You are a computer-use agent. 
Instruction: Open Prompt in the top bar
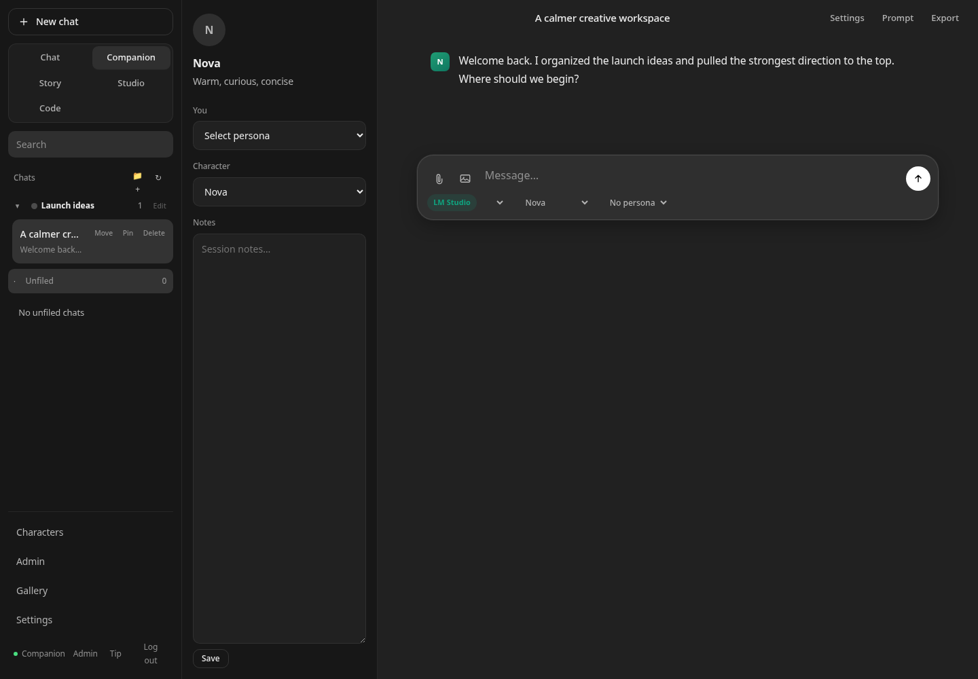tap(898, 18)
